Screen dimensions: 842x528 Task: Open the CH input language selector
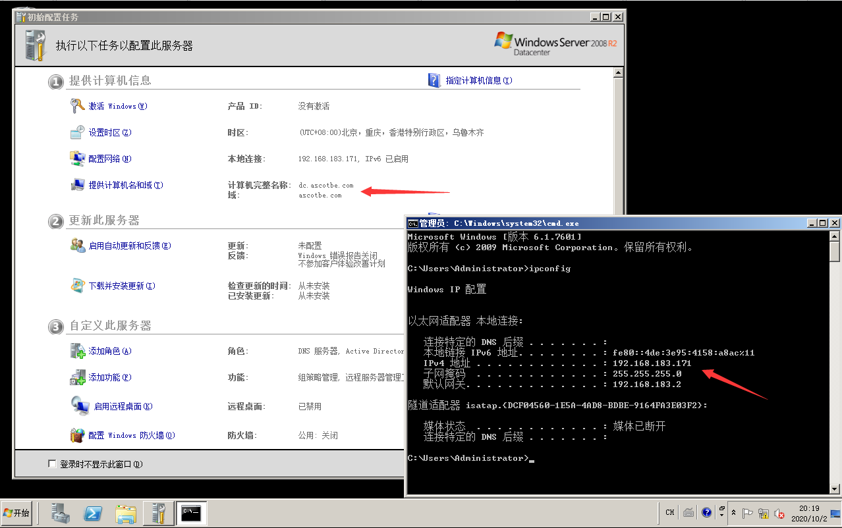(x=670, y=512)
